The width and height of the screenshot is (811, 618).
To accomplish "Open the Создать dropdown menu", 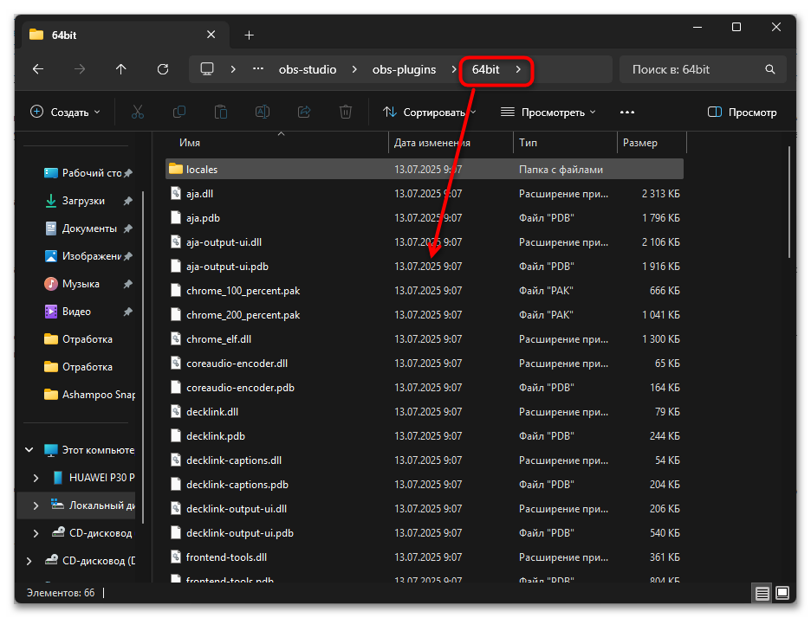I will pyautogui.click(x=66, y=112).
